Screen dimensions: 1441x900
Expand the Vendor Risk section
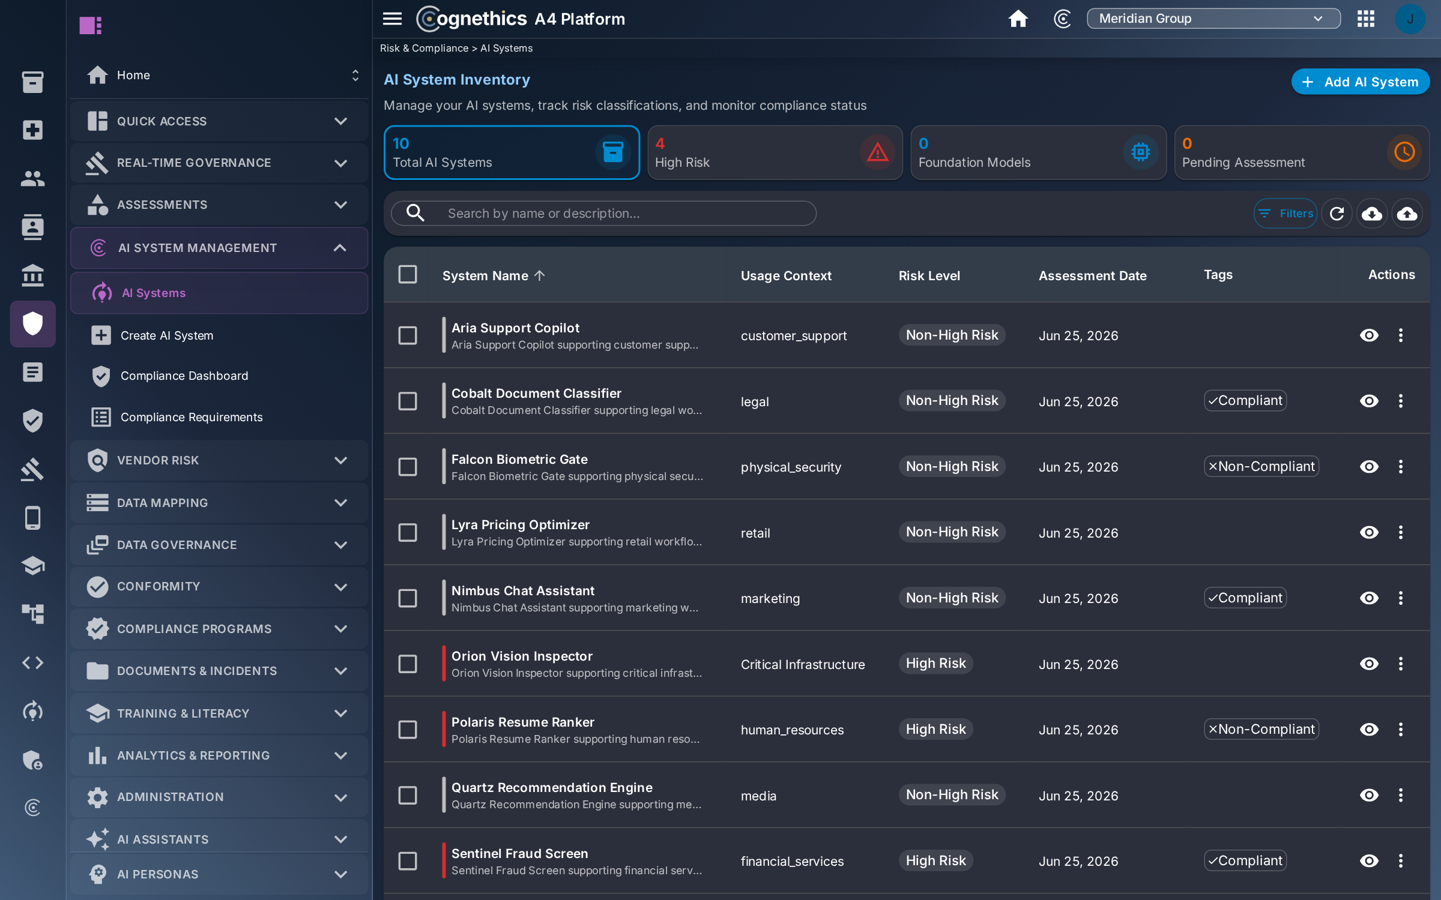tap(219, 460)
